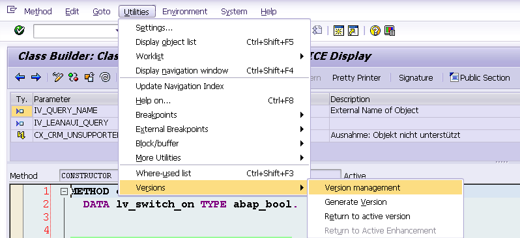This screenshot has height=238, width=520.
Task: Go back with the blue left arrow
Action: point(20,77)
